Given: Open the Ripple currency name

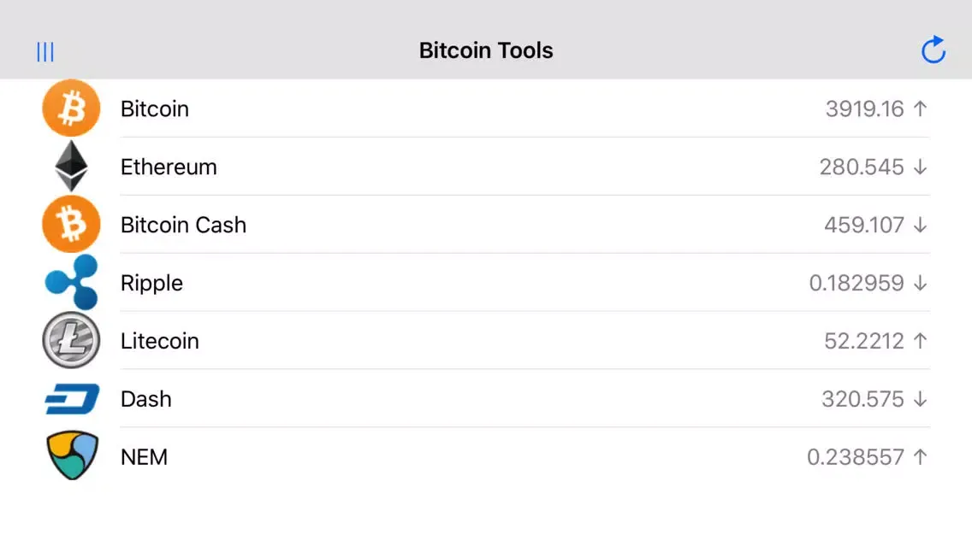Looking at the screenshot, I should tap(151, 283).
